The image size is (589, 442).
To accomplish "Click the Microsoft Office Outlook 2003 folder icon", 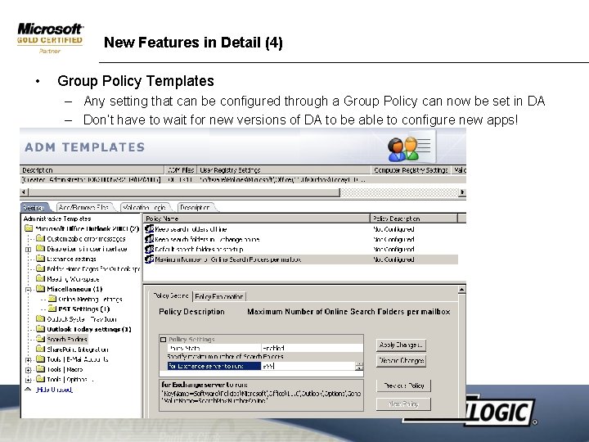I will (x=29, y=228).
